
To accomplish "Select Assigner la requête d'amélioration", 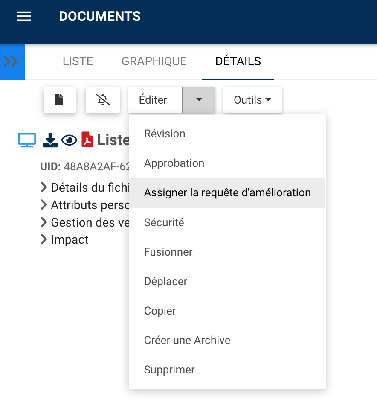I will [x=227, y=193].
